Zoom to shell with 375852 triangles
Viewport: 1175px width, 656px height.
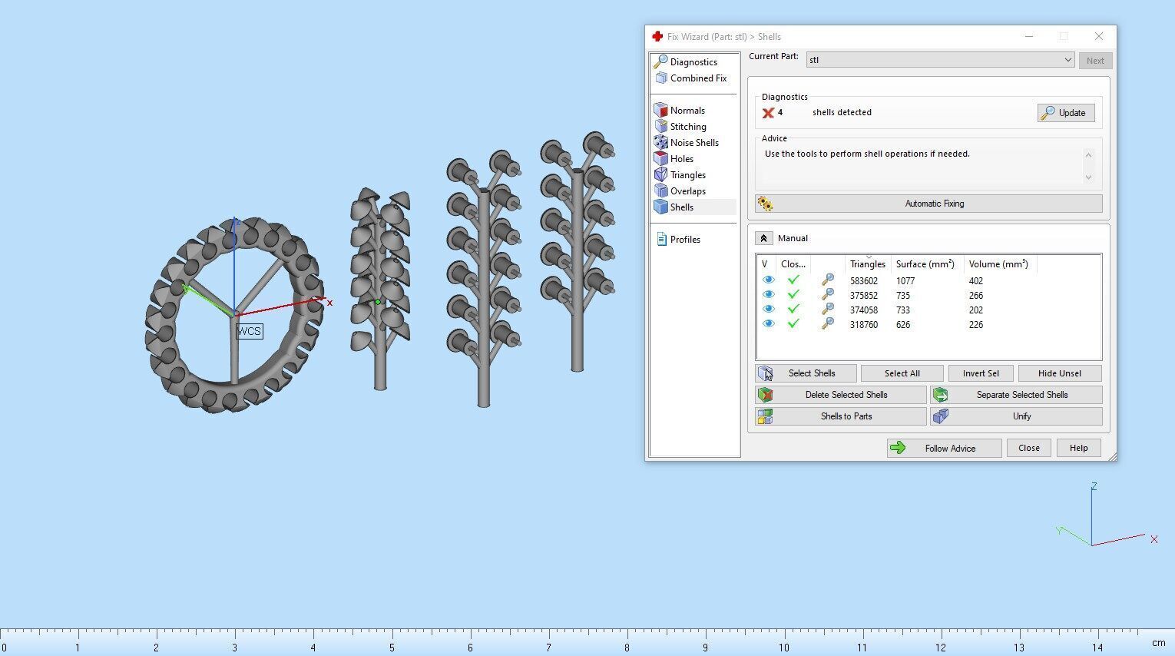point(827,295)
